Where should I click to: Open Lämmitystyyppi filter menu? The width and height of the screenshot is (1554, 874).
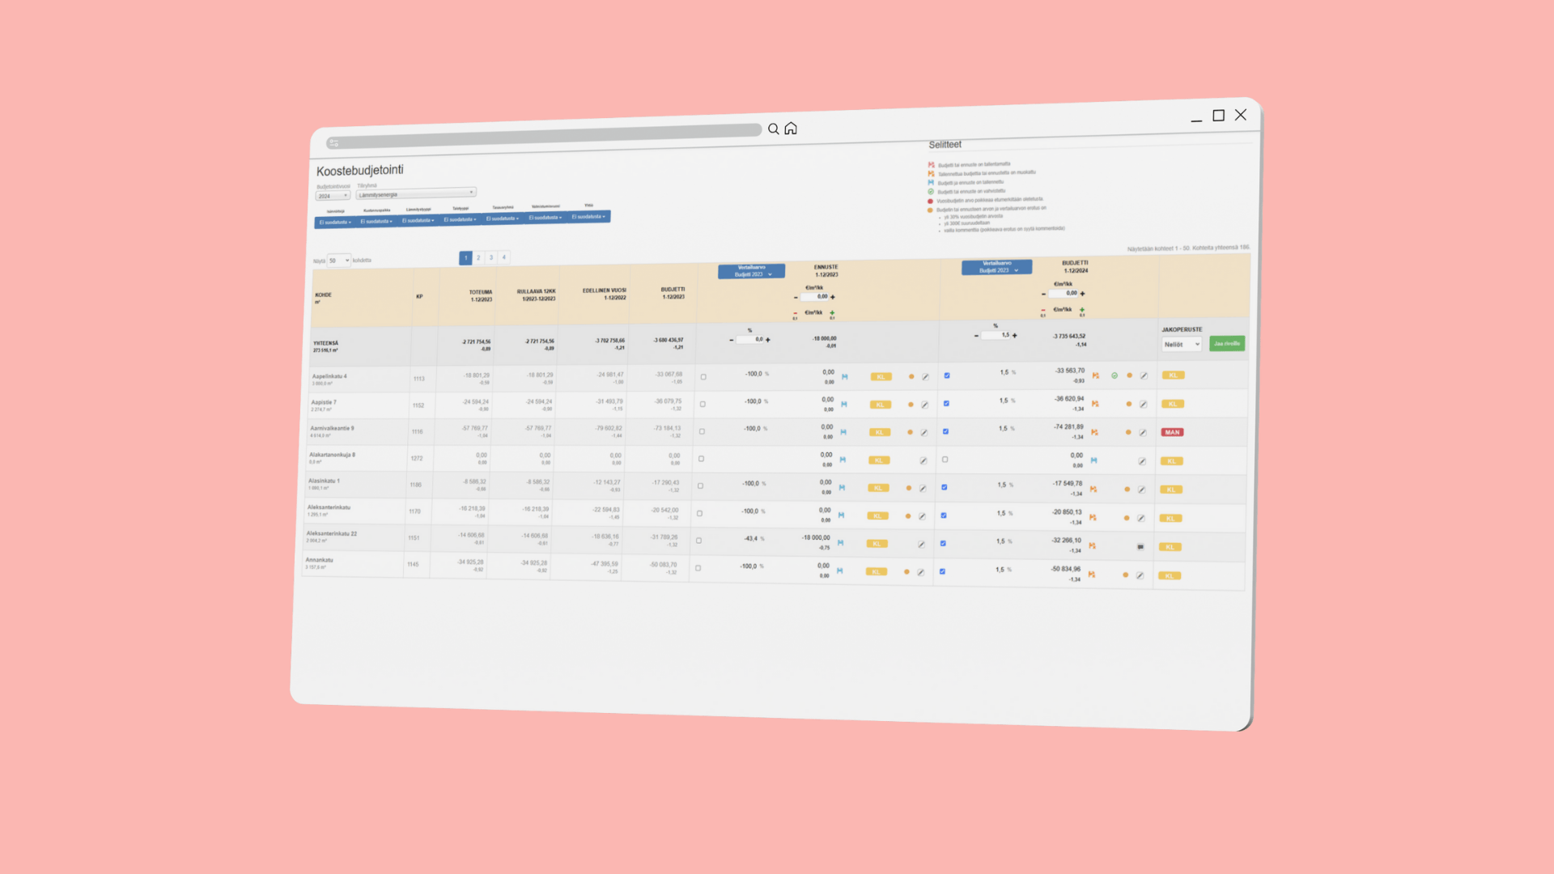click(418, 220)
